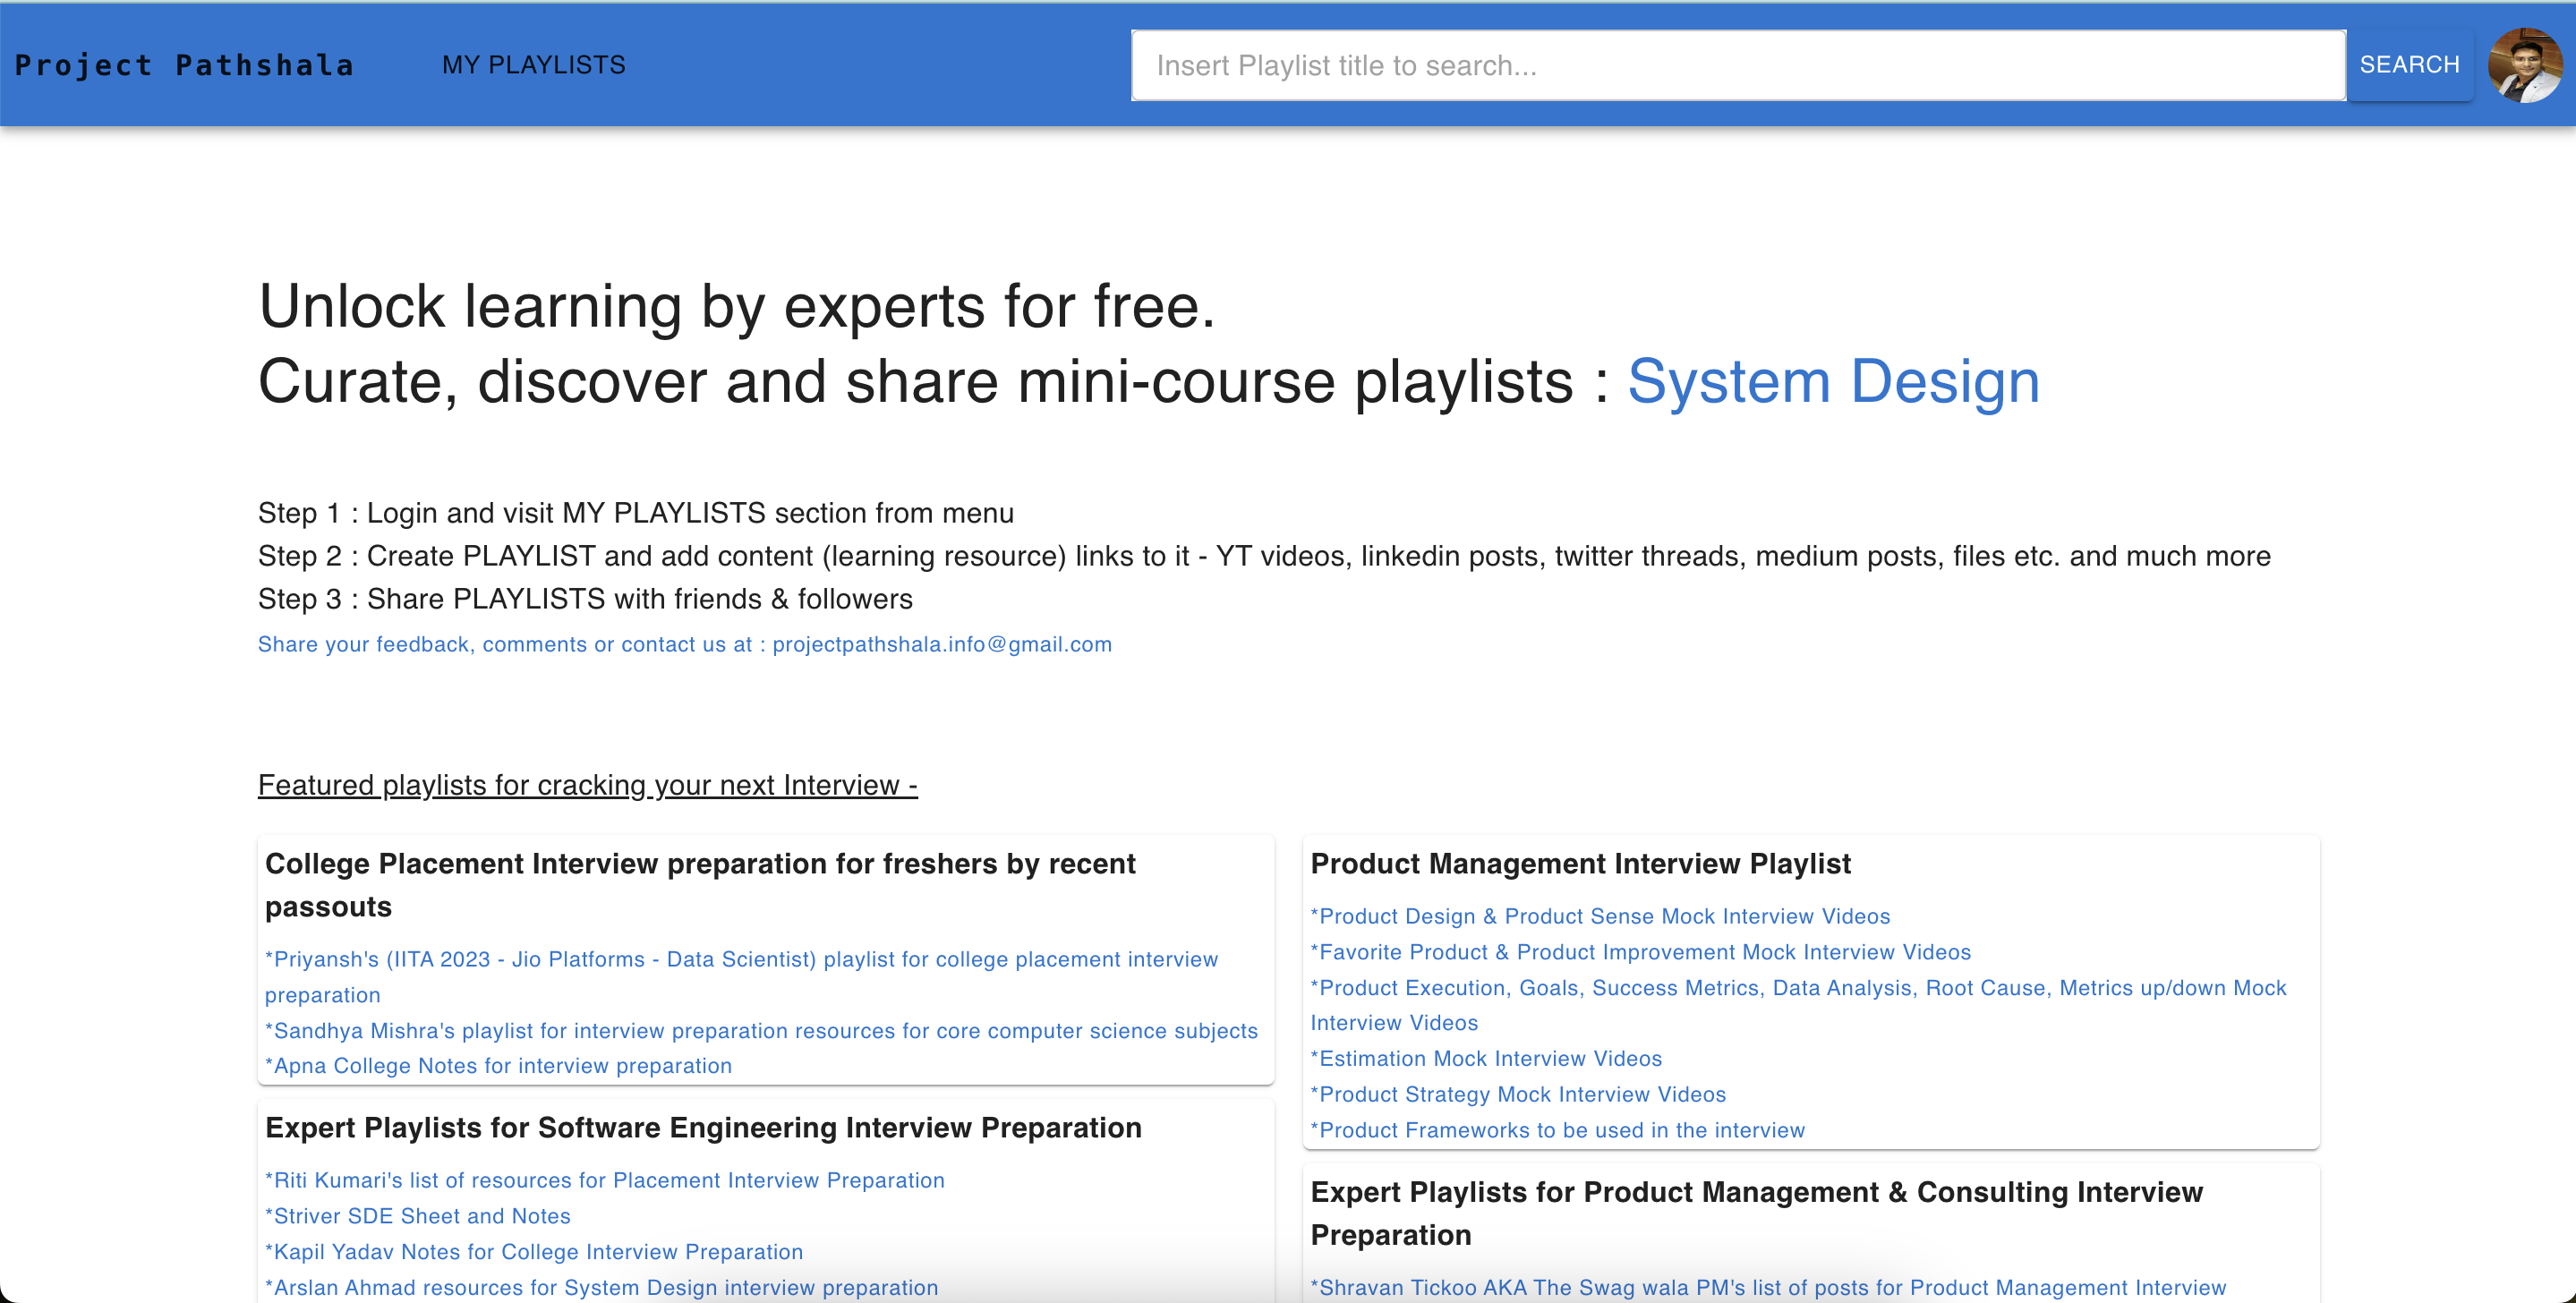Open the user profile avatar
Image resolution: width=2576 pixels, height=1303 pixels.
coord(2526,65)
